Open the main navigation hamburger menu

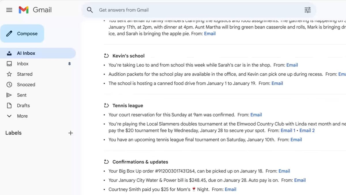pos(9,10)
